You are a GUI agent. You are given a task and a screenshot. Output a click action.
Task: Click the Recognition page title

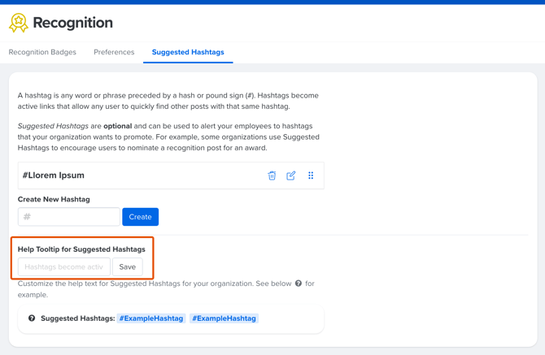pyautogui.click(x=73, y=24)
